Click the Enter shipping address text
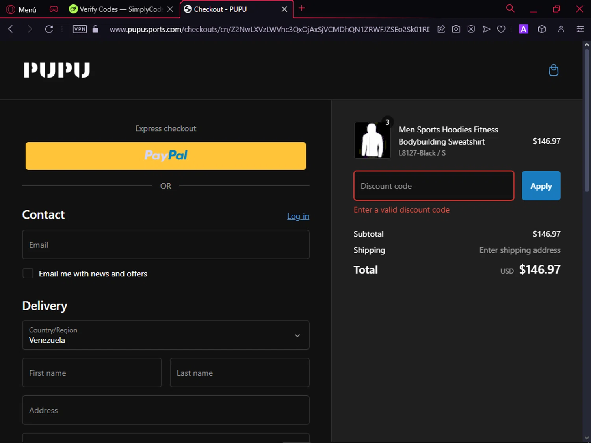The width and height of the screenshot is (591, 443). pyautogui.click(x=520, y=250)
